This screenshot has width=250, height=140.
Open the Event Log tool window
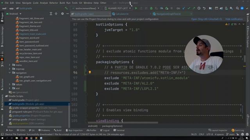(x=238, y=130)
